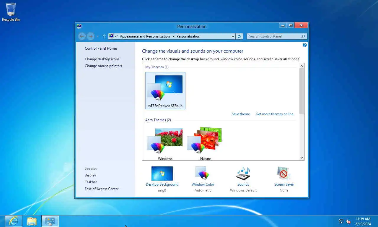Click the muted volume tray icon

coord(348,221)
